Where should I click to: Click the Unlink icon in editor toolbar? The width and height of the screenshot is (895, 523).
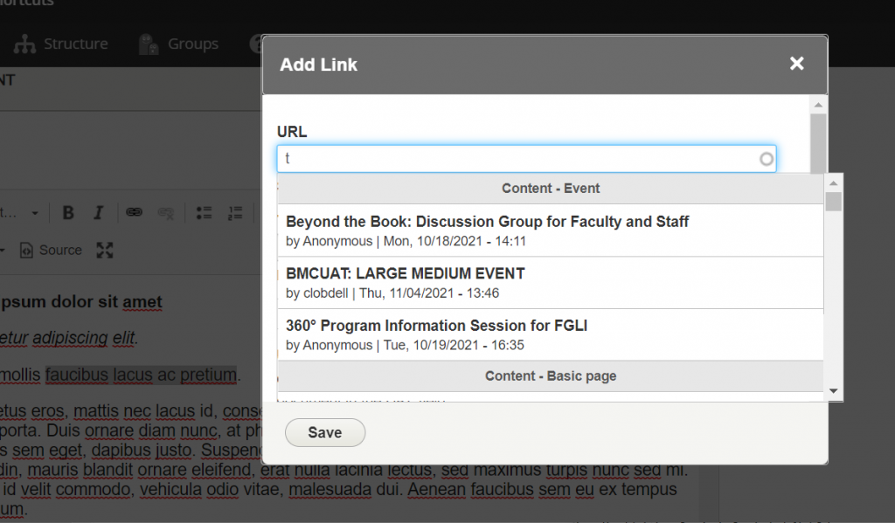tap(165, 213)
